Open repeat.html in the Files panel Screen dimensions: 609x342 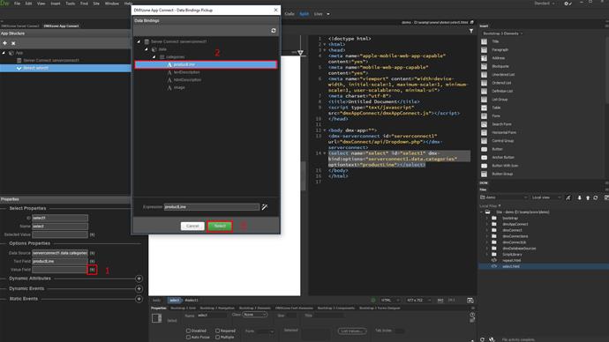(512, 261)
